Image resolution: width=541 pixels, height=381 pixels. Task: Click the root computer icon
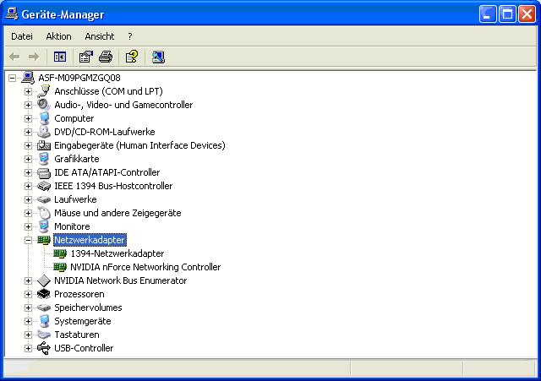point(28,78)
